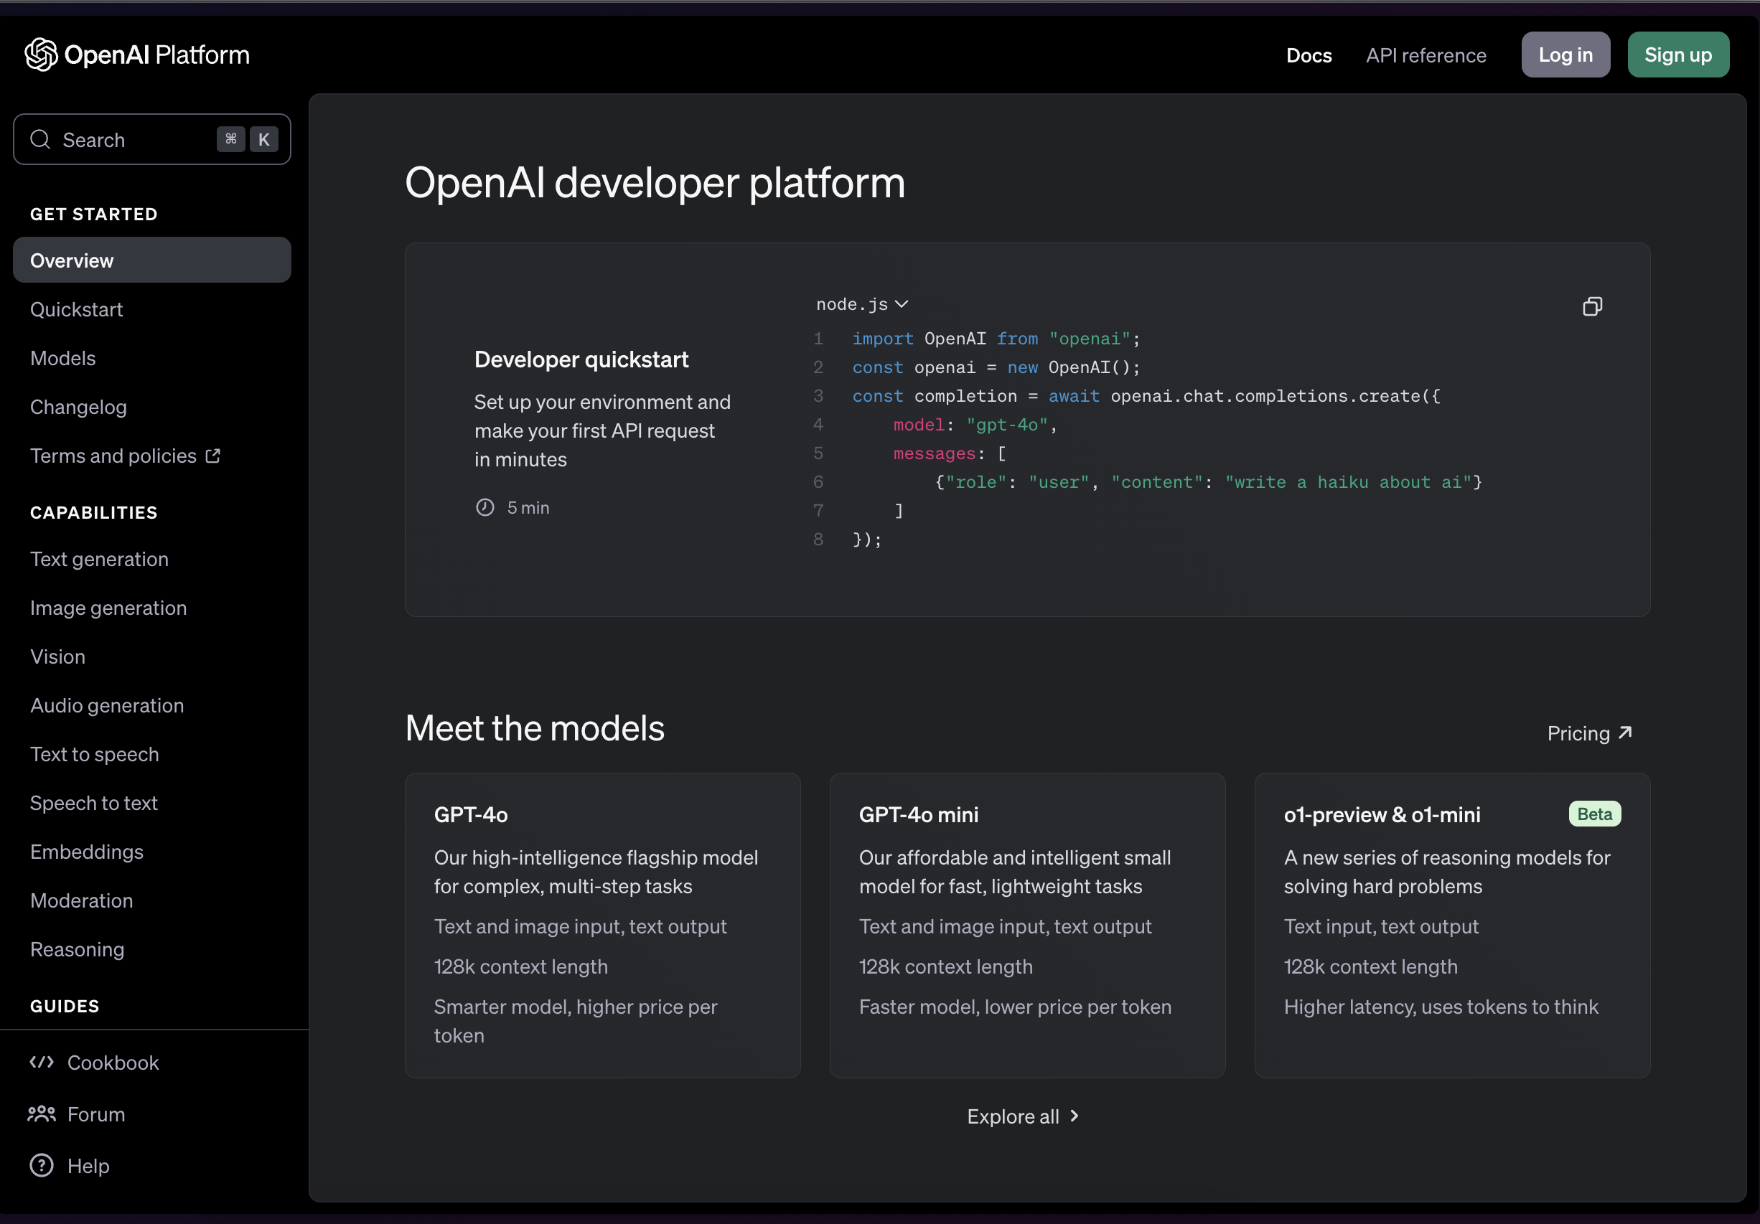Click the chevron after Explore all
Screen dimensions: 1760x1224
[1074, 1116]
